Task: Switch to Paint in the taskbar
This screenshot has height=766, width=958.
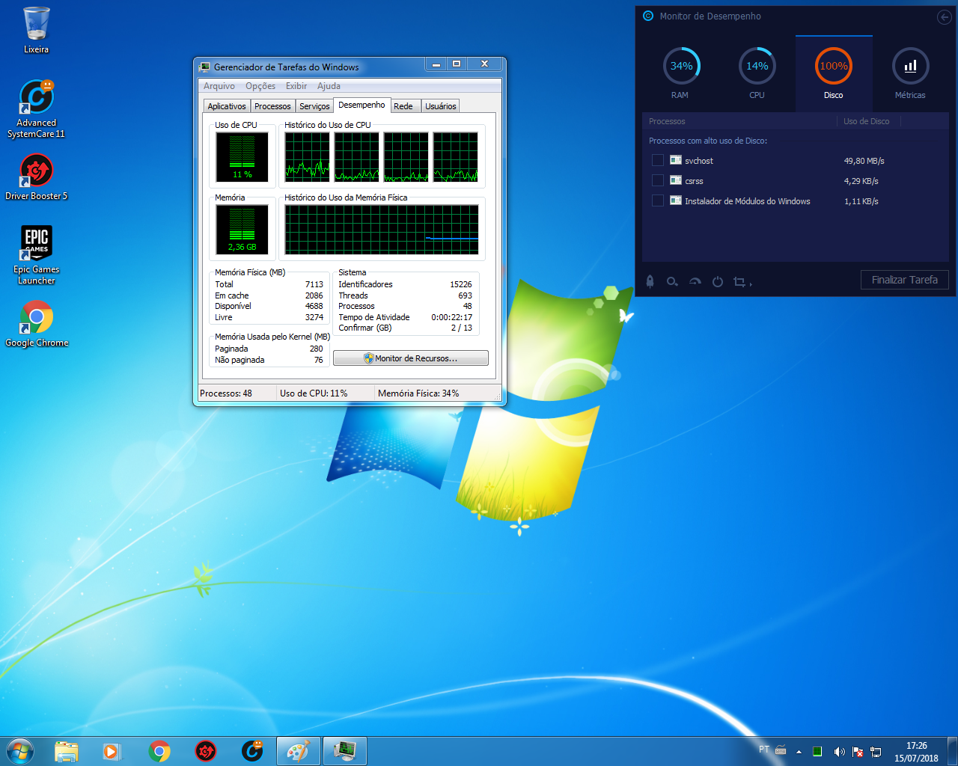Action: pyautogui.click(x=299, y=751)
